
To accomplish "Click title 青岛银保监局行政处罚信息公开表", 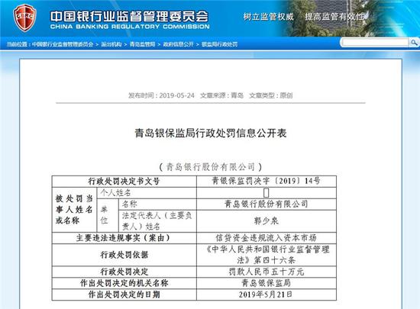I will pos(211,133).
